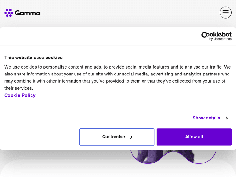Click the arrow inside the Customise button
236x177 pixels.
pyautogui.click(x=131, y=137)
